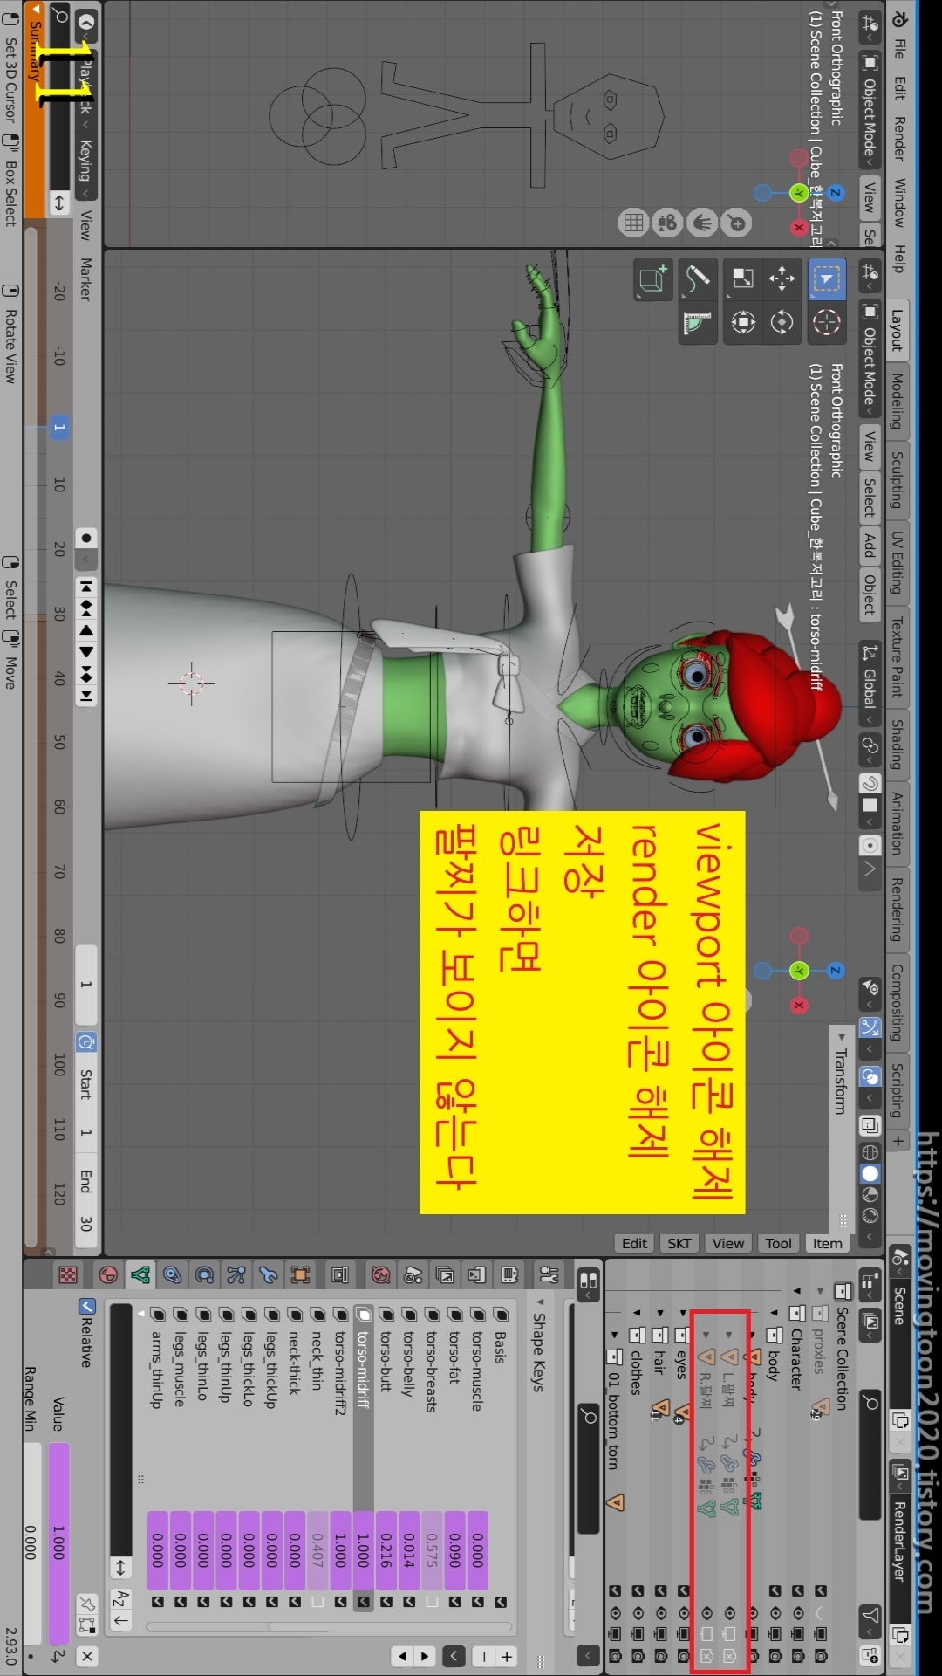Expand the clothes collection in outliner
The height and width of the screenshot is (1676, 942).
[638, 1313]
